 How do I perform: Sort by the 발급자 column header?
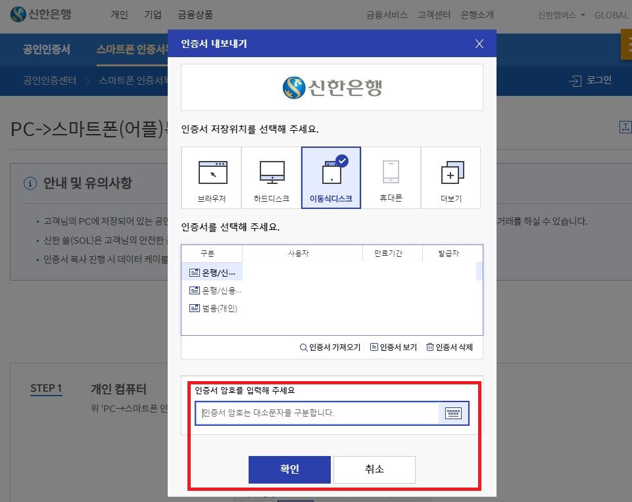[x=449, y=253]
